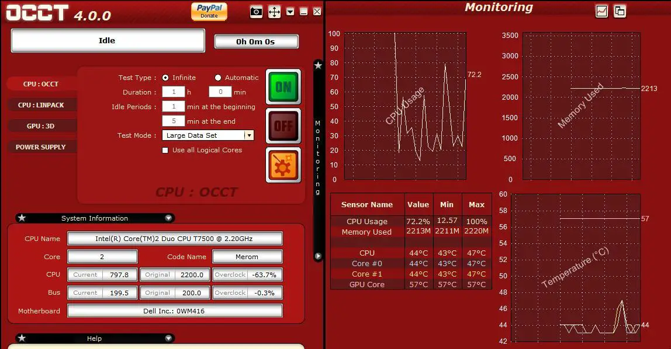This screenshot has height=349, width=671.
Task: Click the Core count field showing 2
Action: pos(102,257)
